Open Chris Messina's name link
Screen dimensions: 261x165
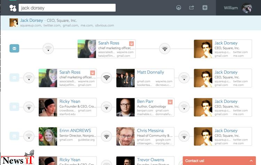pyautogui.click(x=150, y=131)
